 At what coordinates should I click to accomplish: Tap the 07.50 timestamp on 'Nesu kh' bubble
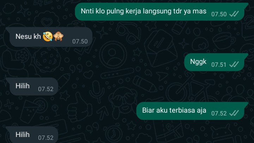point(80,41)
